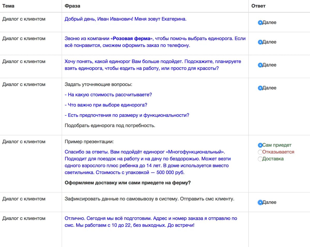
Task: Choose 'Отказывается' radio option
Action: (260, 152)
